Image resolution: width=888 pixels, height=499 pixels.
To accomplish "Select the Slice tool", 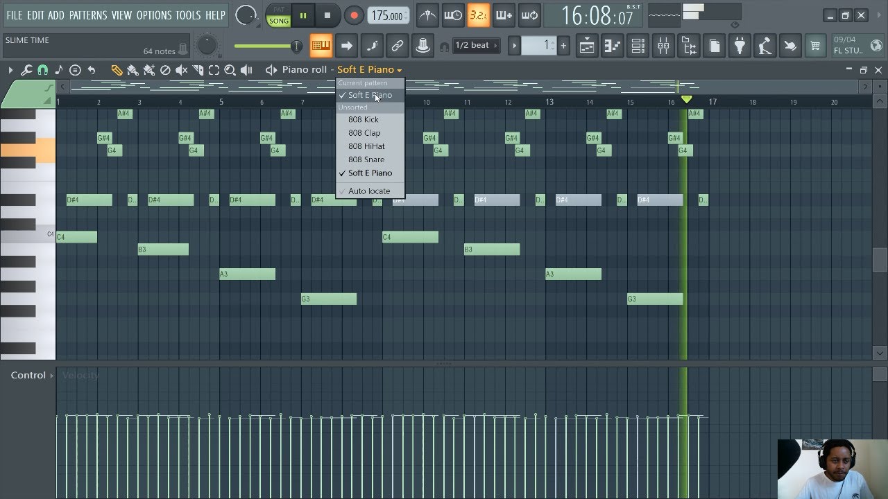I will (198, 70).
